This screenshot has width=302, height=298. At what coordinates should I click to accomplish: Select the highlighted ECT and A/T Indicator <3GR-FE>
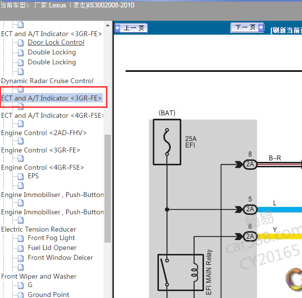pos(51,98)
